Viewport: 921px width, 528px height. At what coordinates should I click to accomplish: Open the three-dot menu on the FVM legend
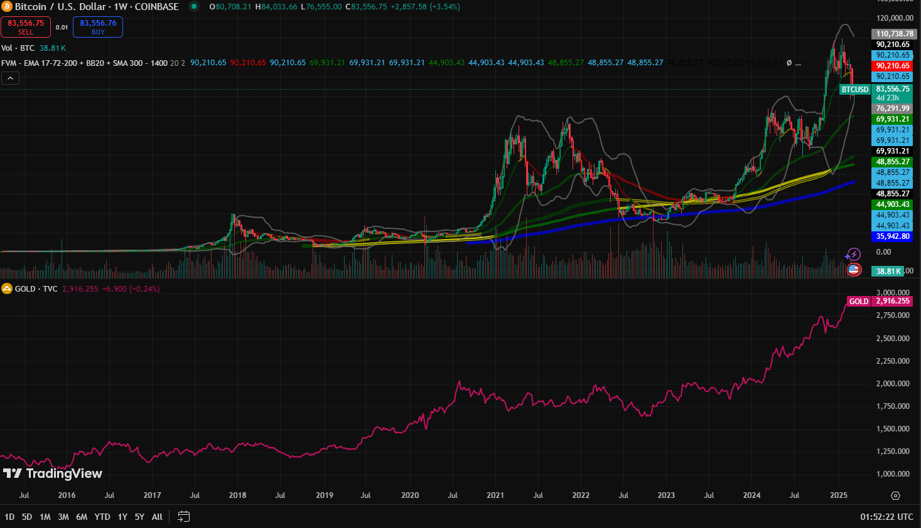[x=798, y=63]
